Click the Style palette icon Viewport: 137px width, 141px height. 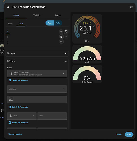click(x=8, y=53)
